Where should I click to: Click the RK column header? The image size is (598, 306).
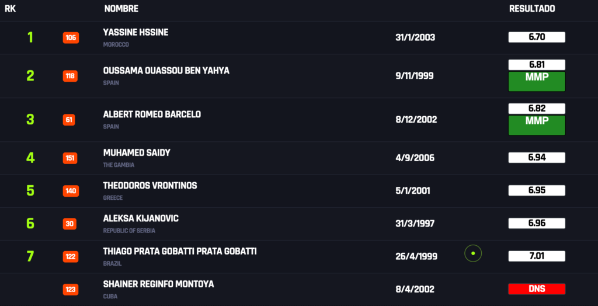9,9
